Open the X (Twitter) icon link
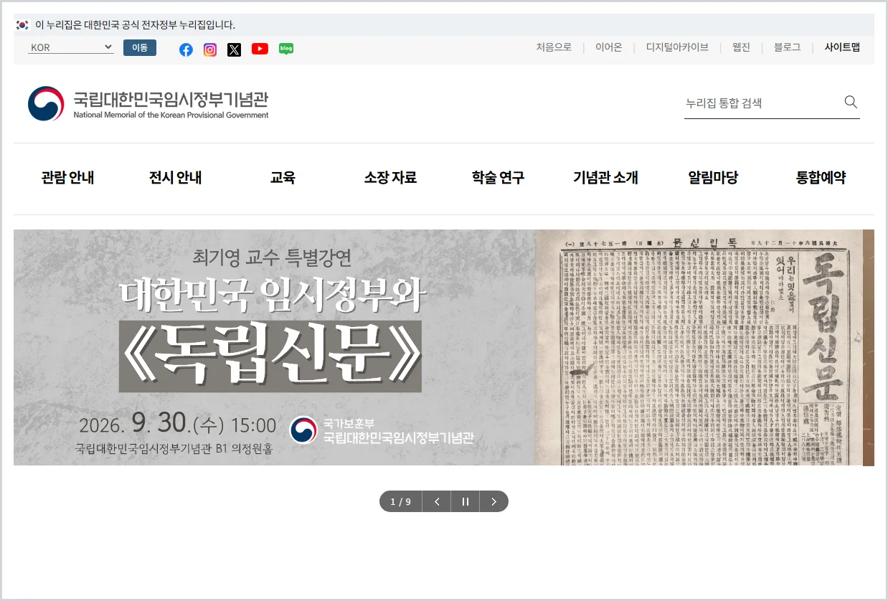The width and height of the screenshot is (888, 601). click(235, 49)
